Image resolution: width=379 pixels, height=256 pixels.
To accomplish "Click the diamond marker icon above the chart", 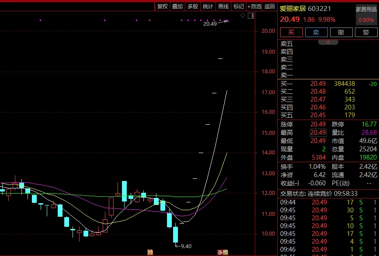I will tap(243, 16).
